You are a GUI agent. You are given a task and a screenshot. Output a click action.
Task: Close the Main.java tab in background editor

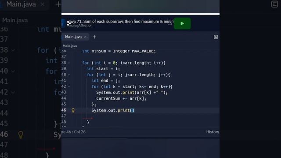pos(43,4)
